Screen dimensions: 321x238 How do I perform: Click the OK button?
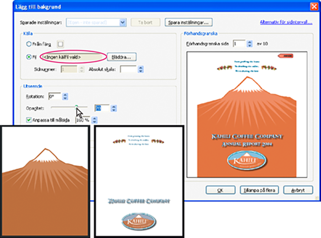220,190
